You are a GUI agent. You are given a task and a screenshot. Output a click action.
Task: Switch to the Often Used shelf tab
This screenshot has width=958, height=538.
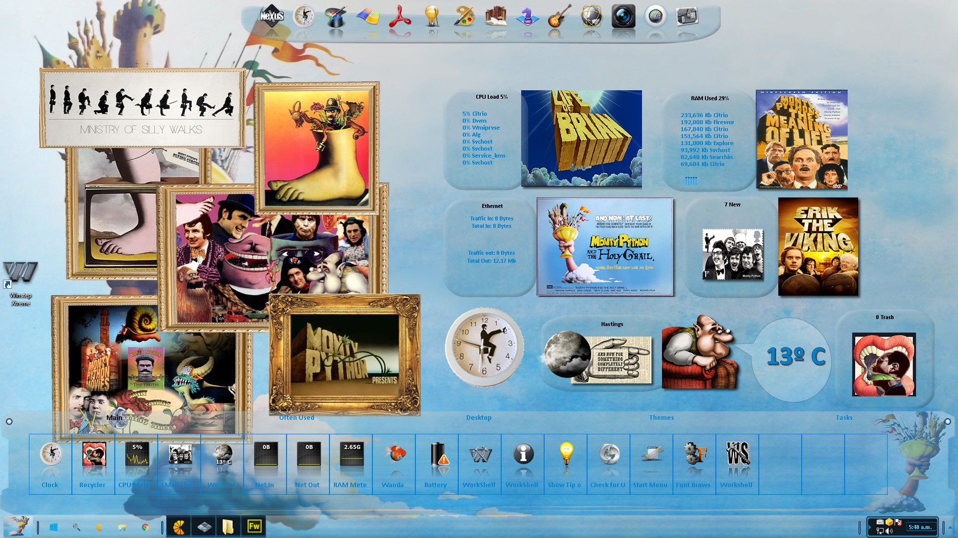pos(297,418)
